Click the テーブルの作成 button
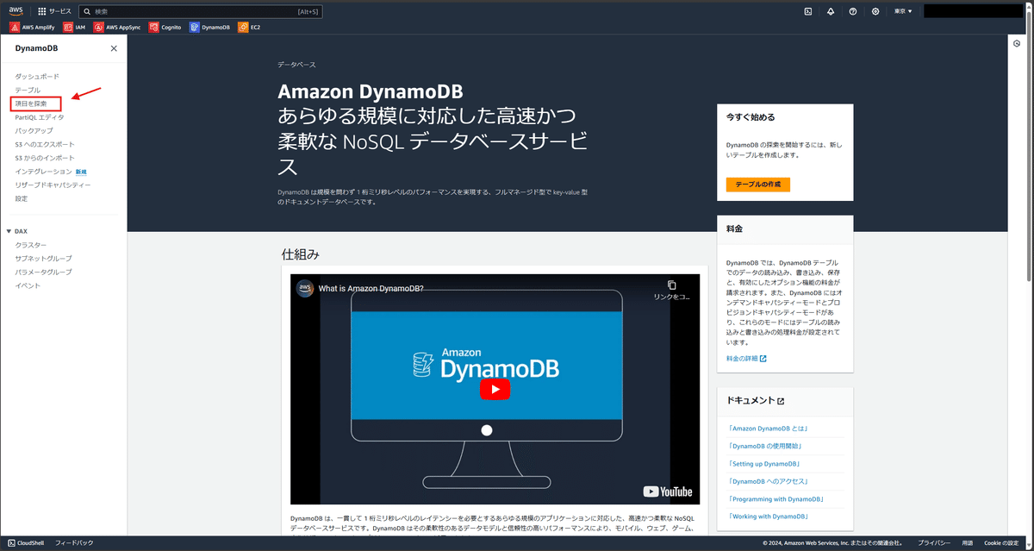The height and width of the screenshot is (551, 1034). [x=757, y=184]
